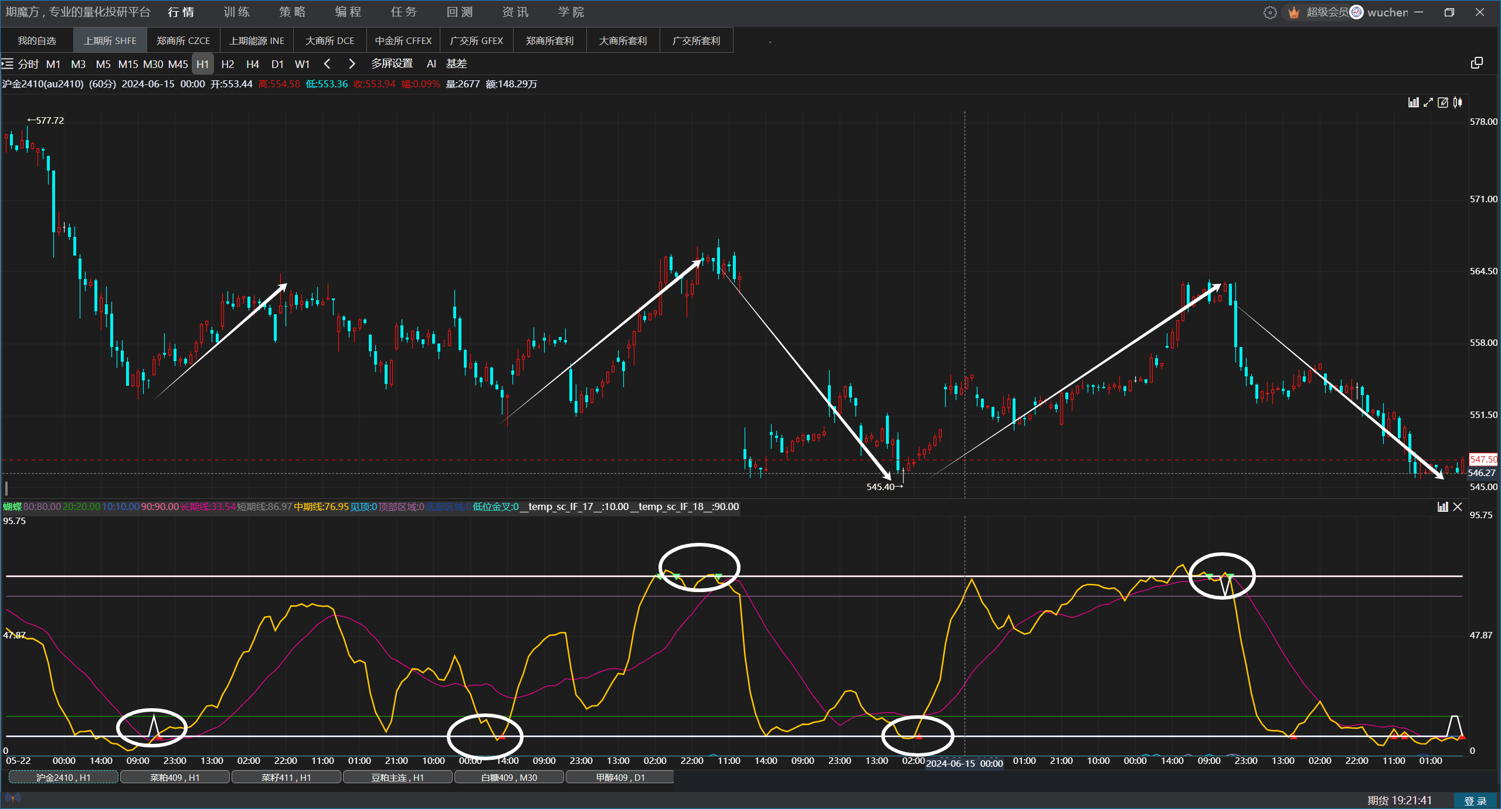This screenshot has width=1501, height=809.
Task: Open the 行情 market menu
Action: pos(181,12)
